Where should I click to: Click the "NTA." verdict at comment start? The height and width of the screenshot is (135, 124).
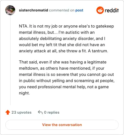pos(24,26)
